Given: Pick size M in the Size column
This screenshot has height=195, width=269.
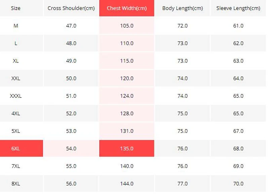Looking at the screenshot, I should (16, 26).
